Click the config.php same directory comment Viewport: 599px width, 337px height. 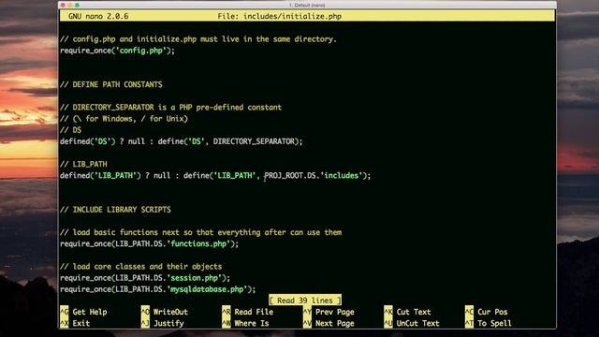pyautogui.click(x=198, y=39)
